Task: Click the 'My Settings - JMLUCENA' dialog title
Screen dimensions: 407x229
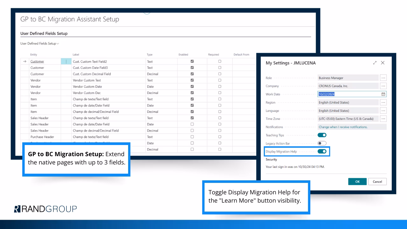Action: pos(291,63)
